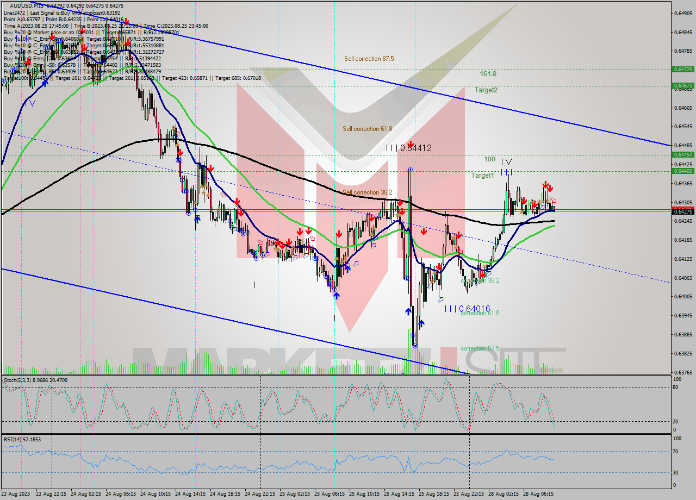Click the 0.63825 price axis label
This screenshot has height=500, width=696.
pyautogui.click(x=683, y=353)
